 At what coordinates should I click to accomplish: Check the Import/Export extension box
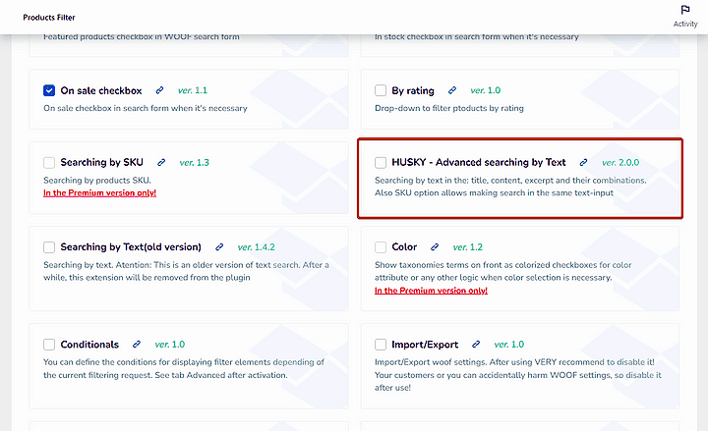tap(381, 345)
